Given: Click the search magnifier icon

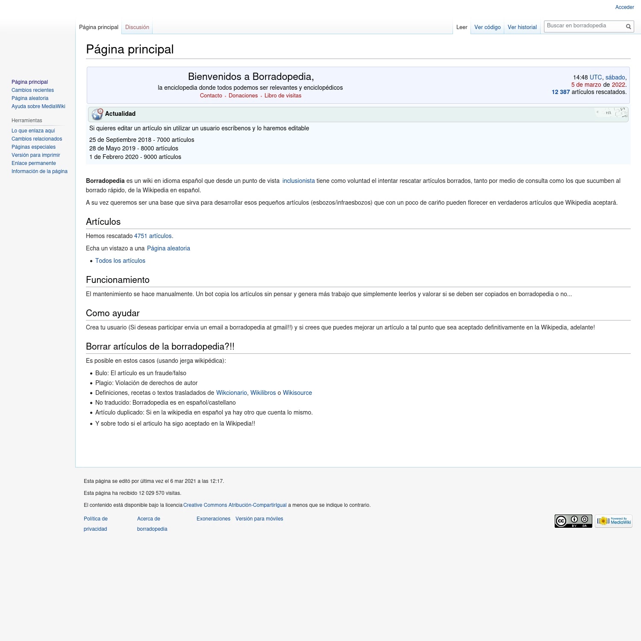Looking at the screenshot, I should (x=628, y=26).
